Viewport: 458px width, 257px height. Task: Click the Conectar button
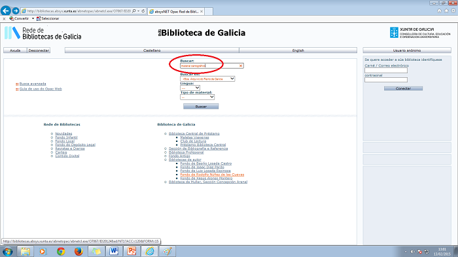coord(403,88)
